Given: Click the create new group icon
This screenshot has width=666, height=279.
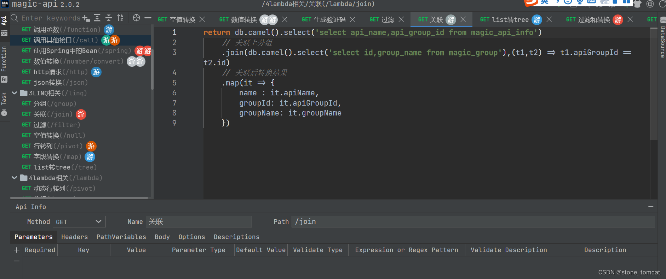Looking at the screenshot, I should pyautogui.click(x=86, y=18).
